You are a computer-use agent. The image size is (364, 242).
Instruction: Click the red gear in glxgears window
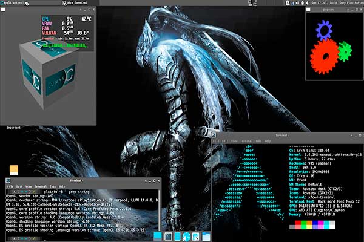coord(323,53)
